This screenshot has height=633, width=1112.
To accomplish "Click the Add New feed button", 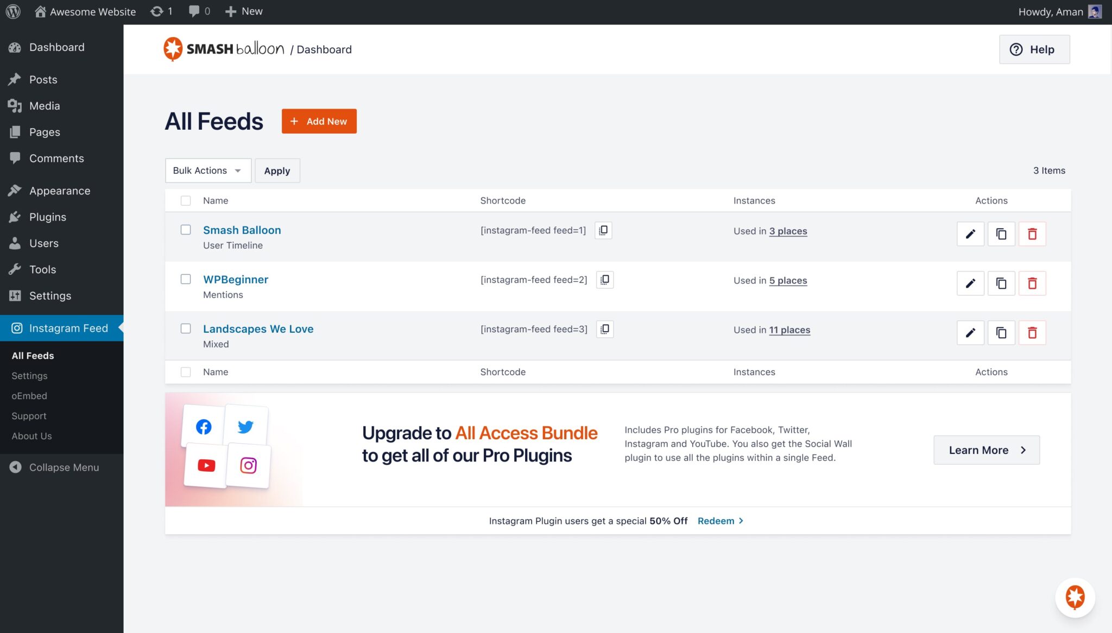I will [x=319, y=121].
